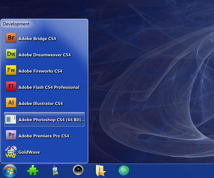Select the Fireworks Fw icon
The height and width of the screenshot is (178, 214).
[11, 70]
